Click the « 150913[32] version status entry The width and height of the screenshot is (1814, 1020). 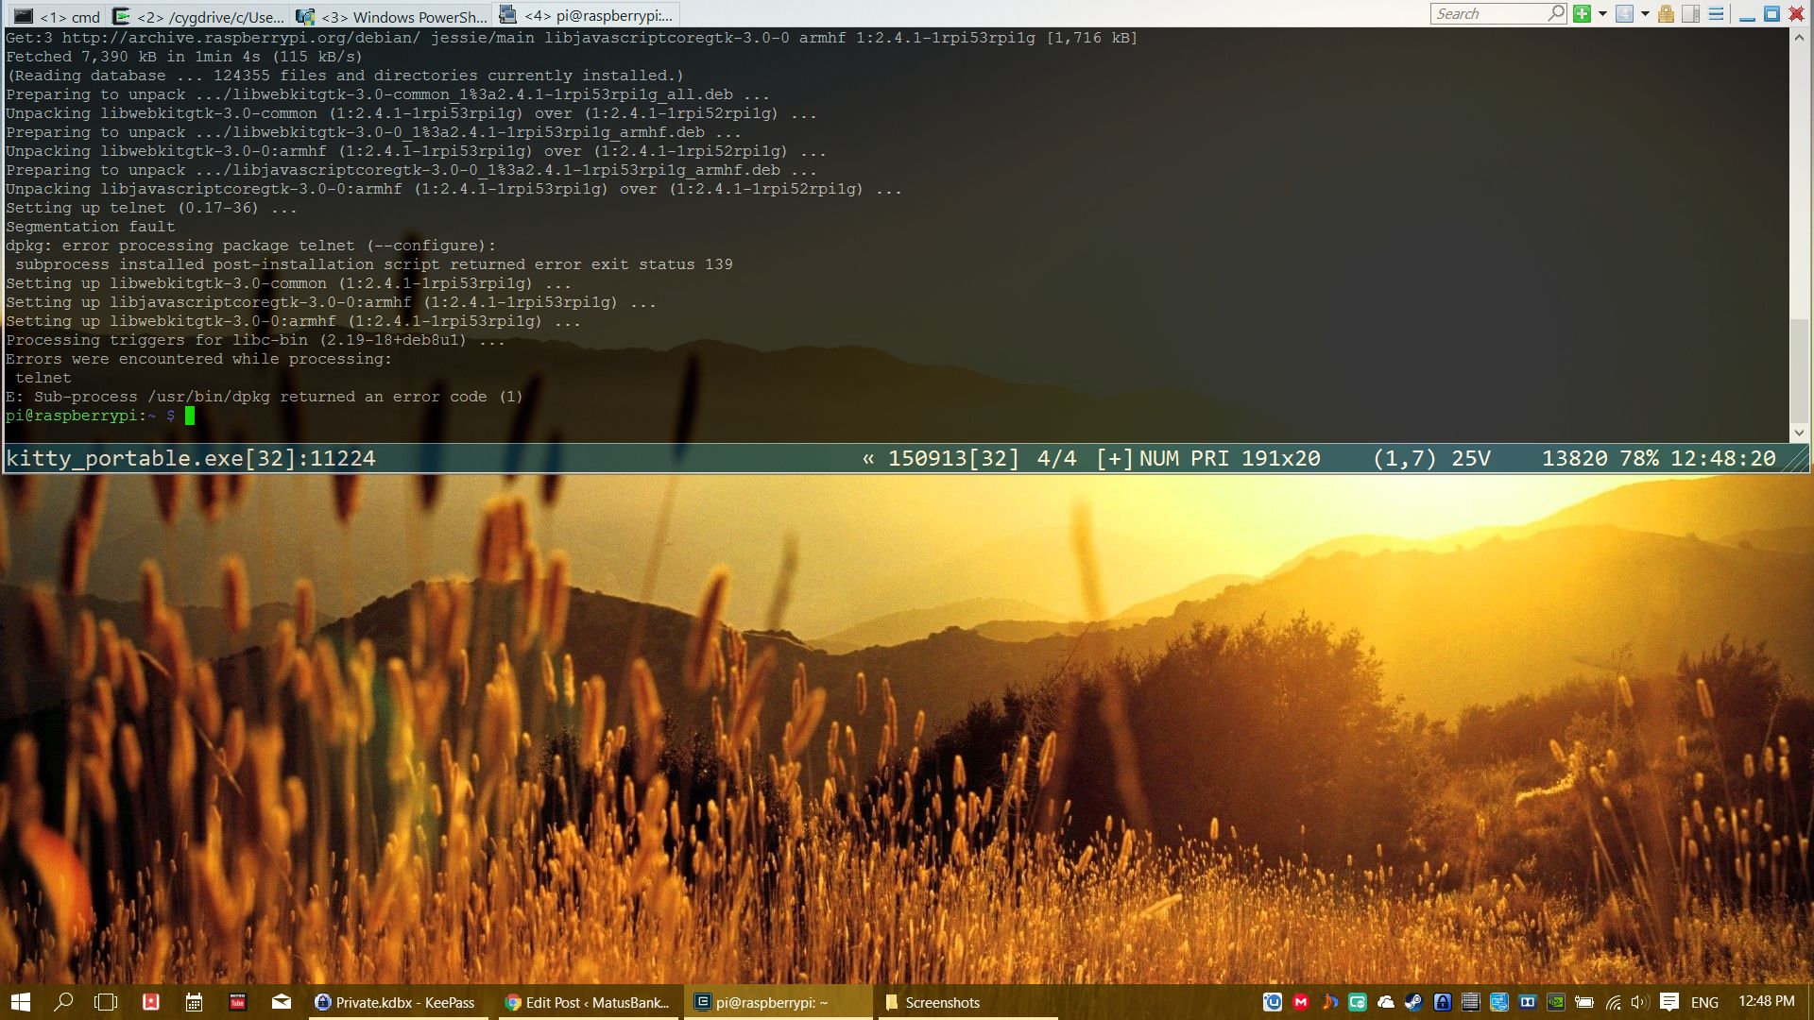[x=941, y=458]
